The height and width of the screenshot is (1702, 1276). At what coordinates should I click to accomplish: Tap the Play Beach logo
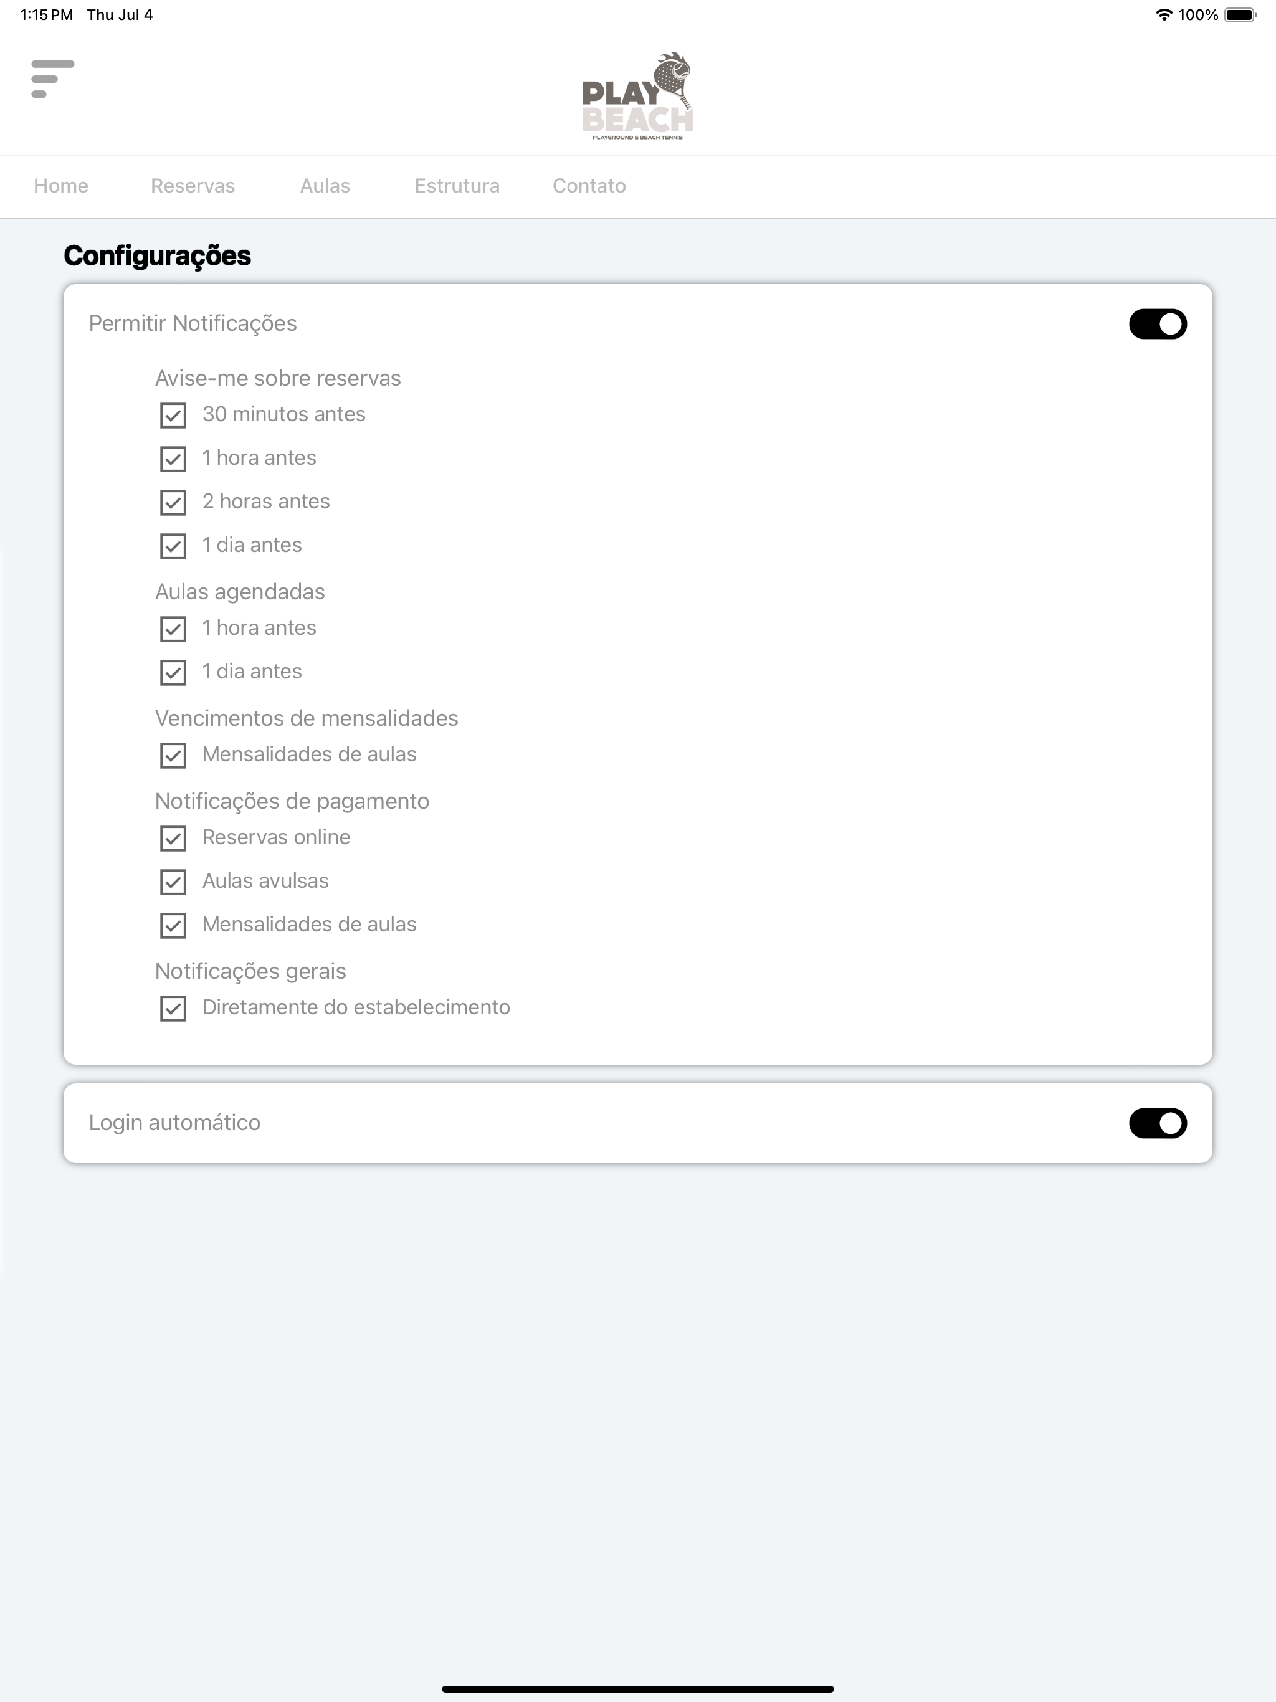click(x=637, y=96)
